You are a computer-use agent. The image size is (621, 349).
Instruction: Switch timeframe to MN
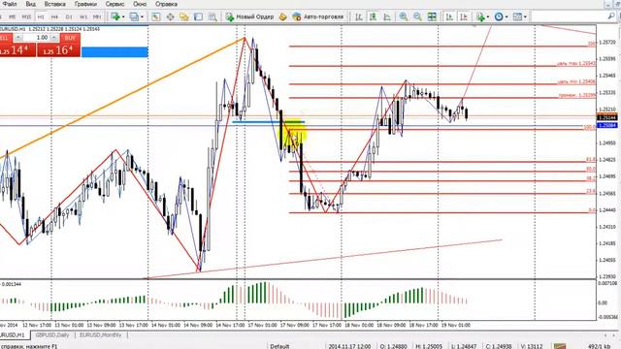pos(97,17)
